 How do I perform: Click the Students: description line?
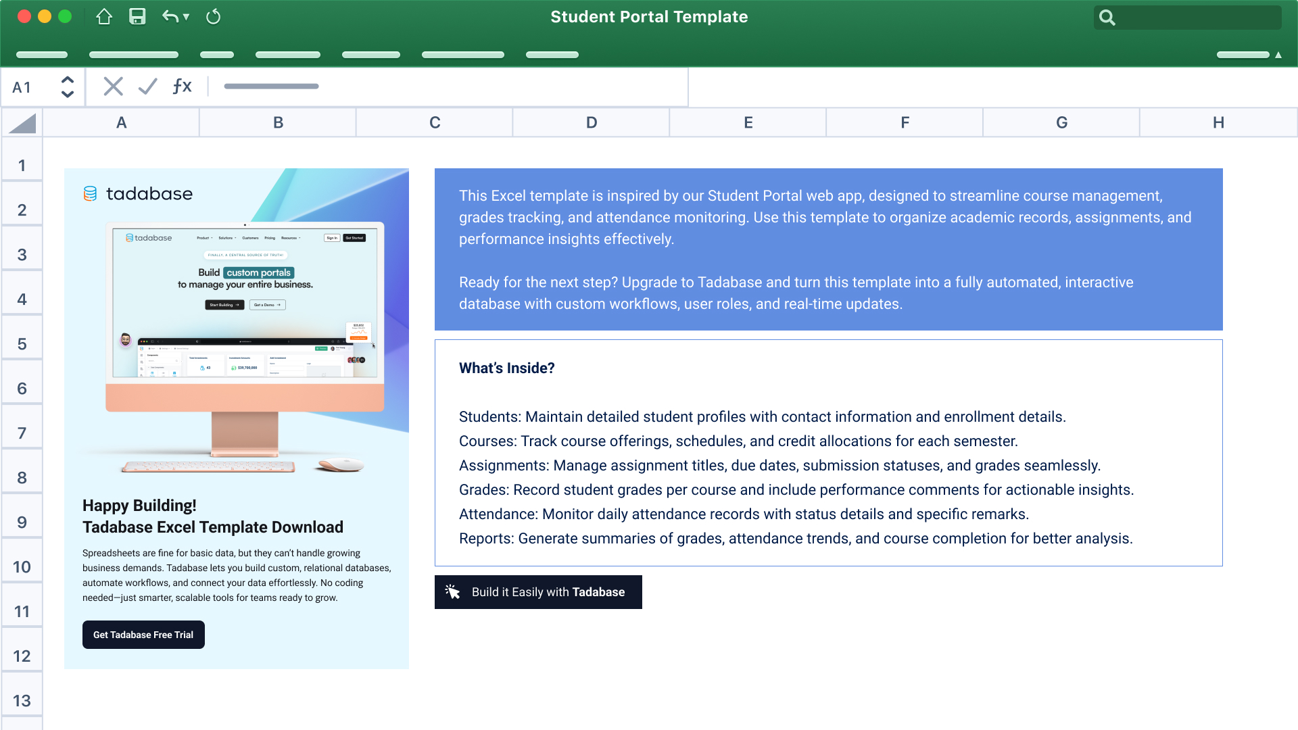pyautogui.click(x=763, y=417)
